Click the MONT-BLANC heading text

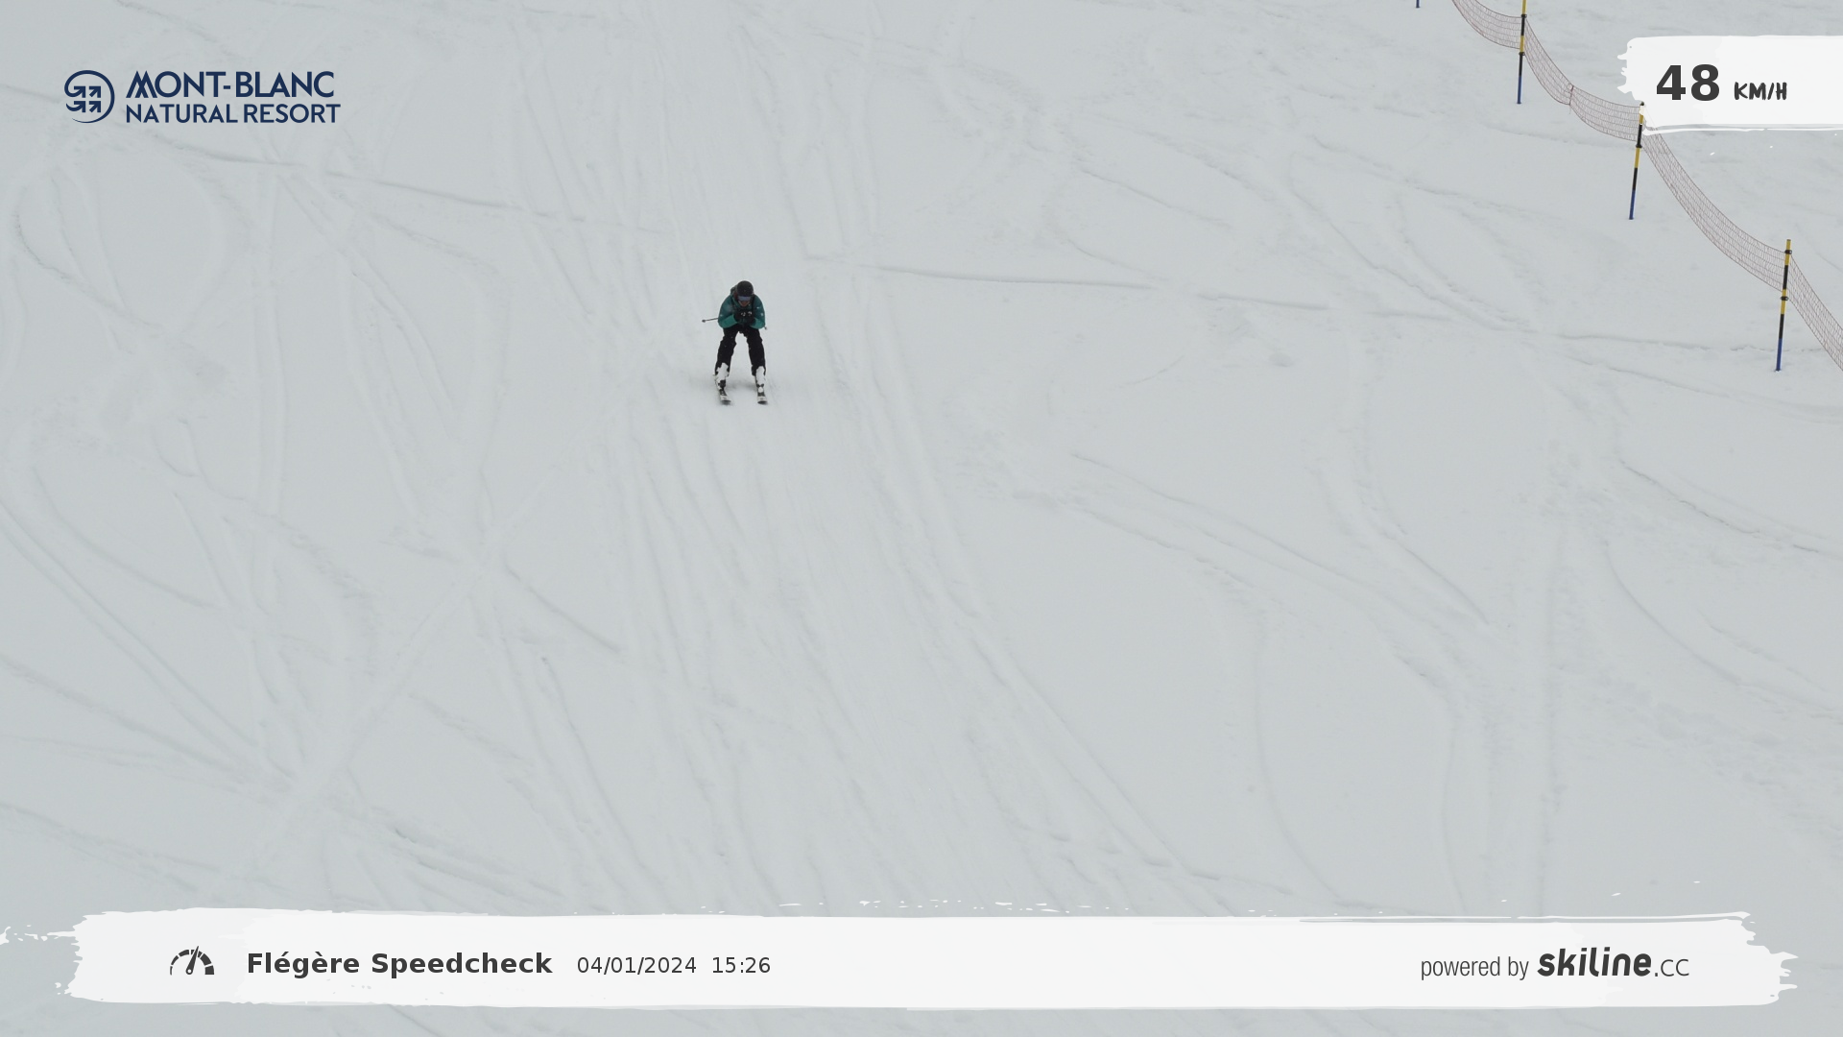[231, 84]
